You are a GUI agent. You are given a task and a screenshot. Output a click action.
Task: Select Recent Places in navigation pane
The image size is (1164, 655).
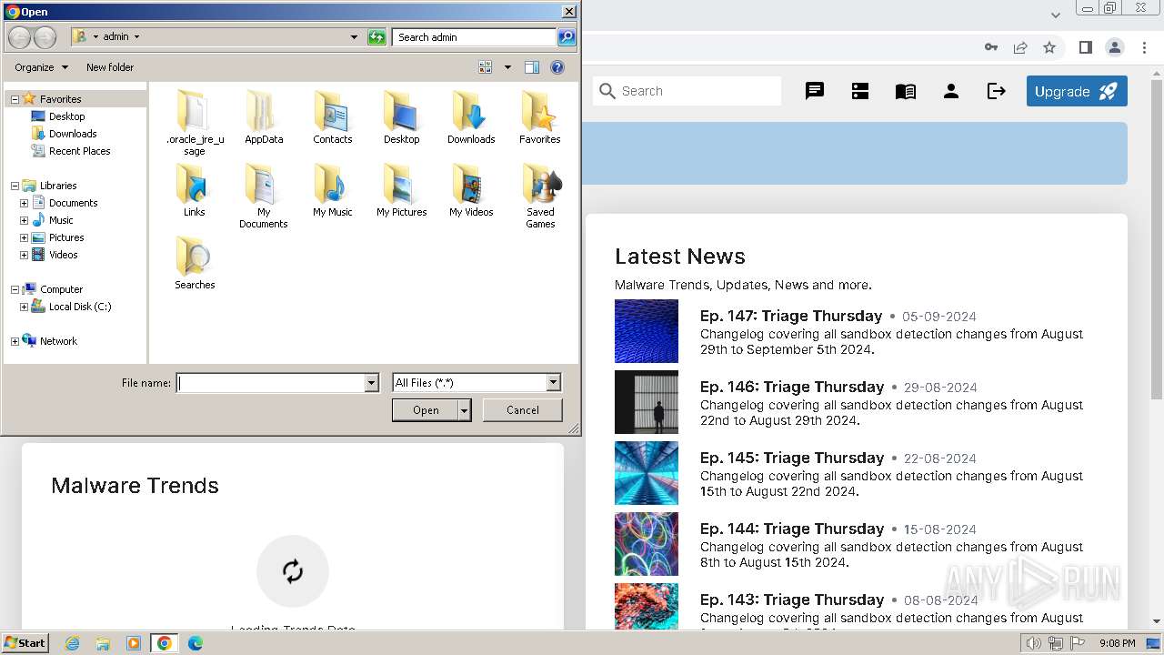80,151
